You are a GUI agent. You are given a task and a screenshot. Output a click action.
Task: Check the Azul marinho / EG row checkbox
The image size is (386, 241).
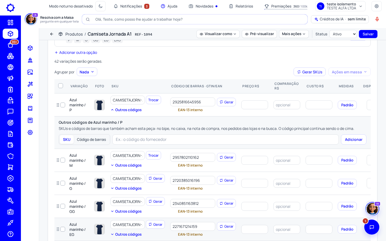point(63,229)
